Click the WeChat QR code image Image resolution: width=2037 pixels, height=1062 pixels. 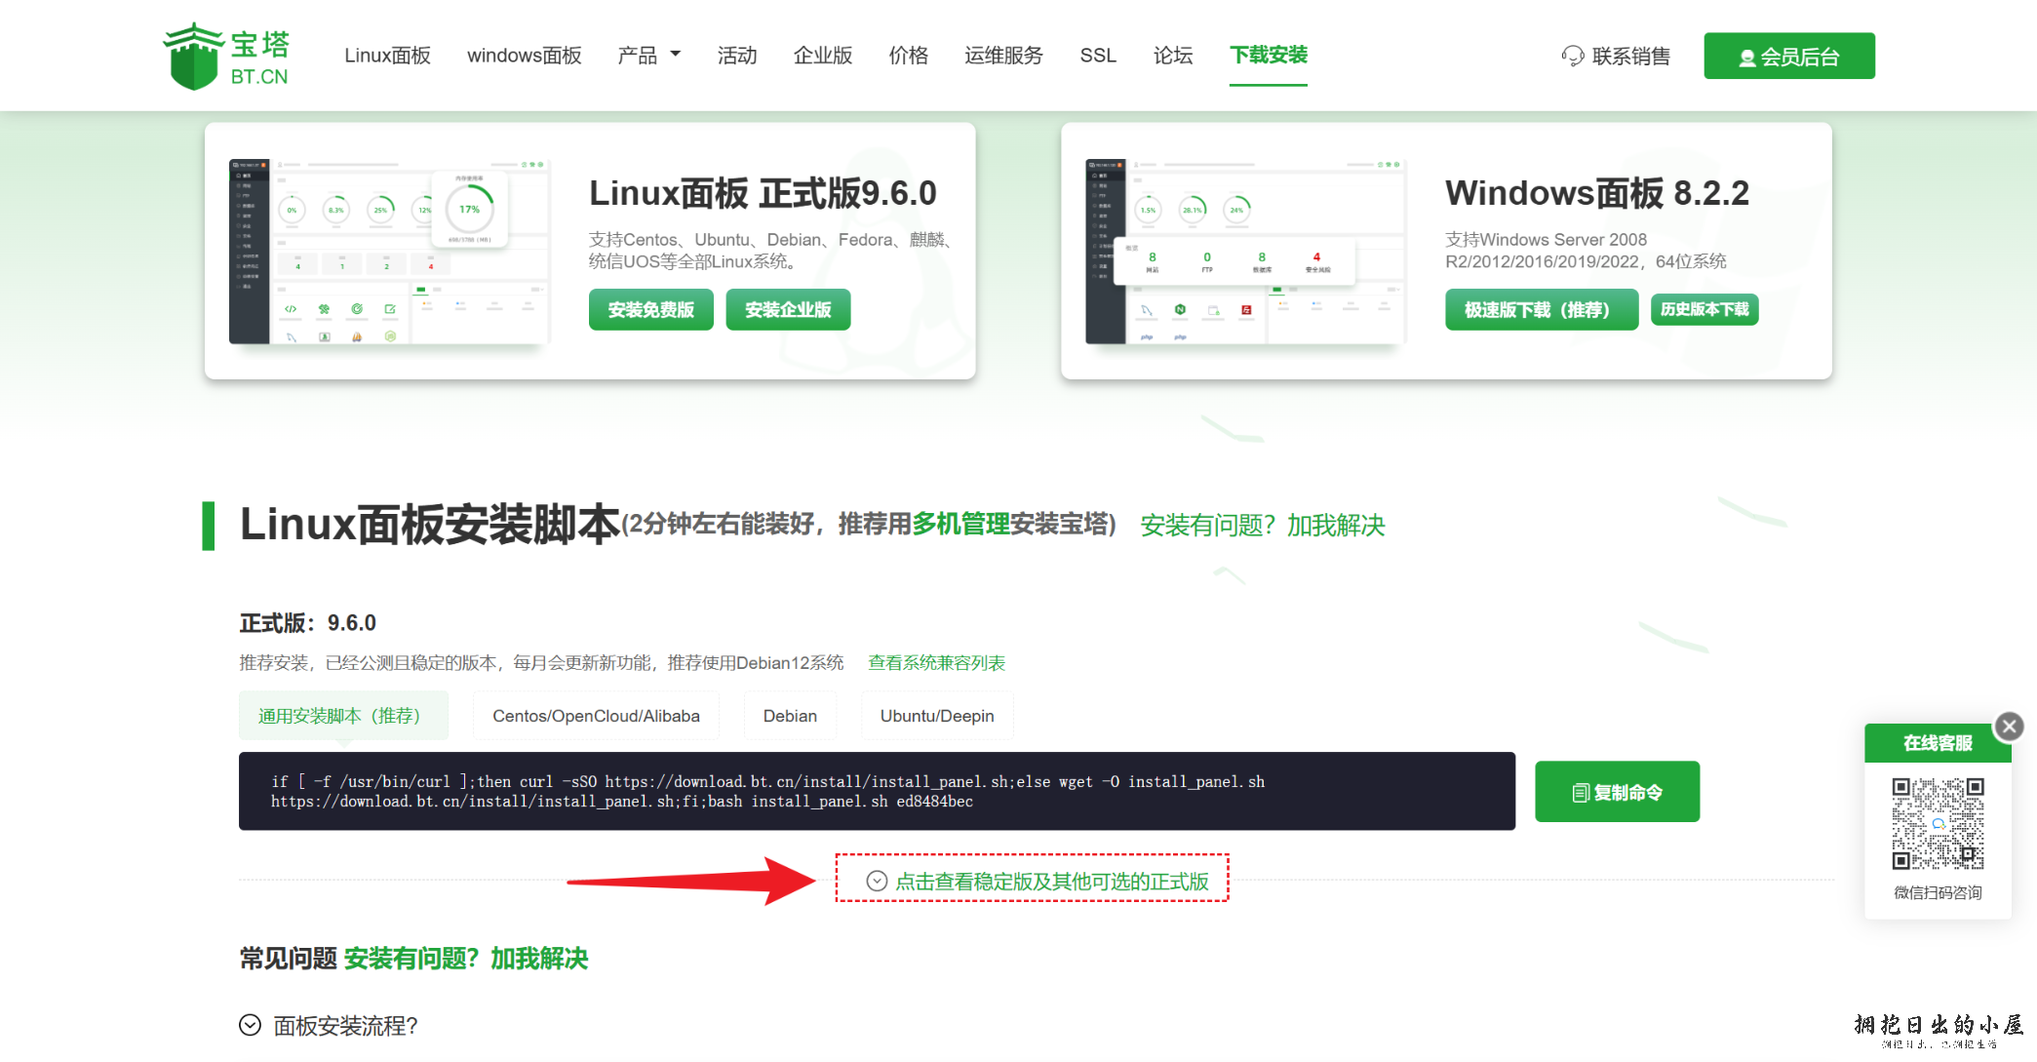pos(1938,823)
